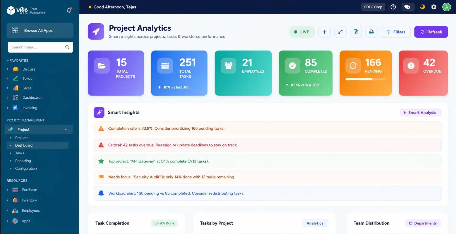Viewport: 456px width, 234px height.
Task: Click the Smart Insights wand icon
Action: click(x=99, y=112)
